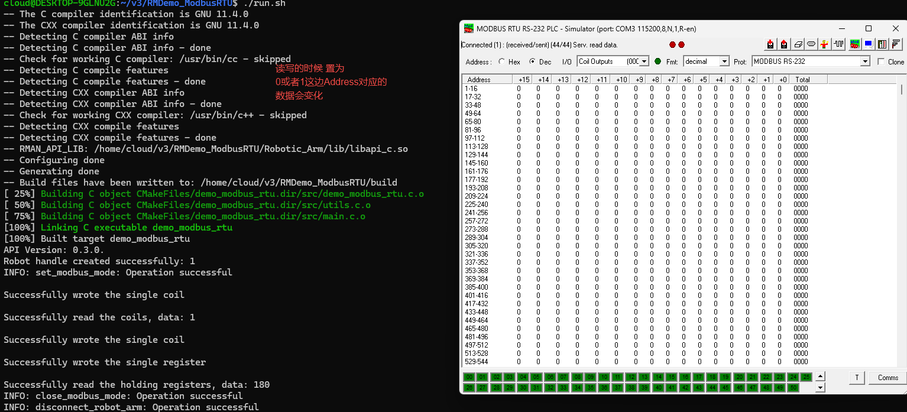907x412 pixels.
Task: Click the serial port connector icon
Action: pos(811,44)
